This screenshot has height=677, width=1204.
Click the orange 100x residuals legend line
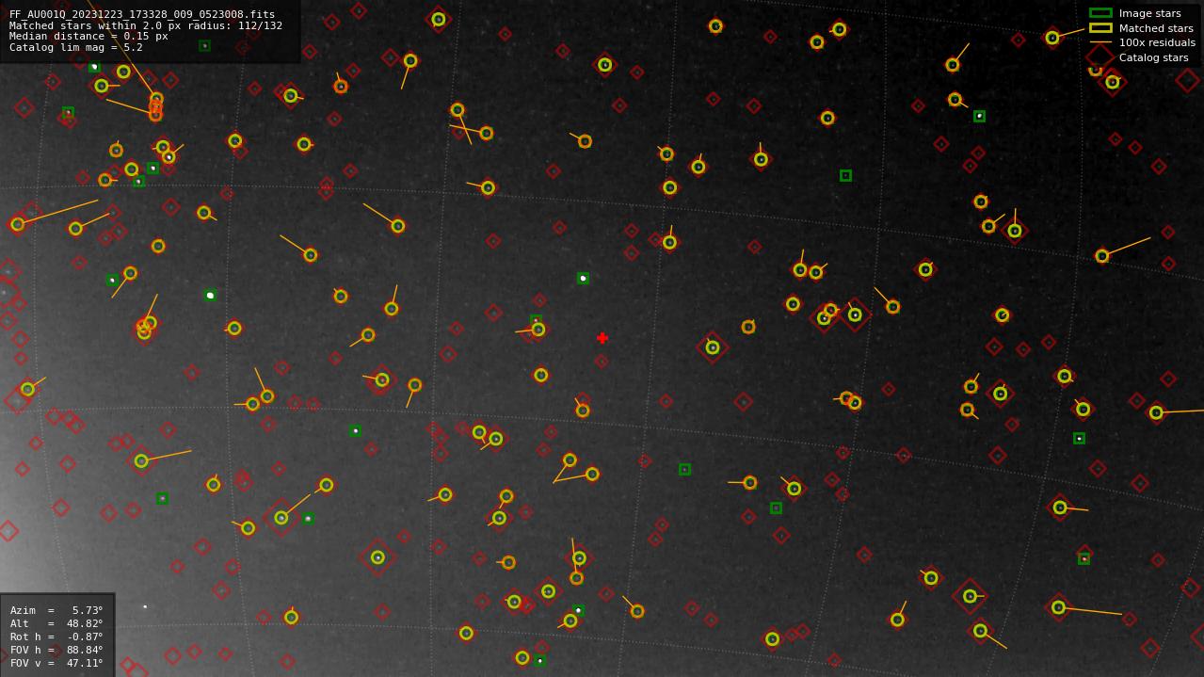[1100, 42]
